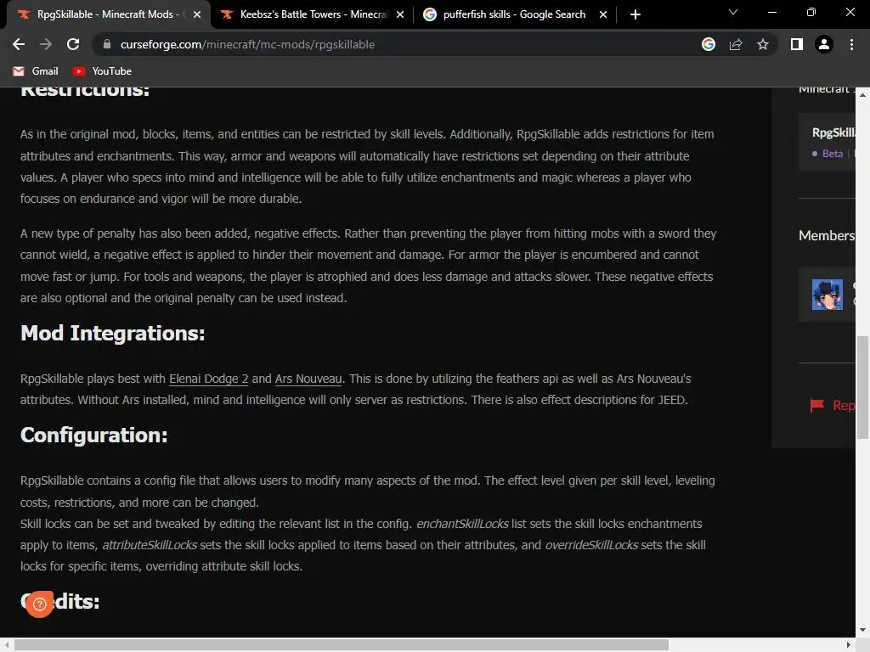870x652 pixels.
Task: Open the Gmail bookmark
Action: pos(36,71)
